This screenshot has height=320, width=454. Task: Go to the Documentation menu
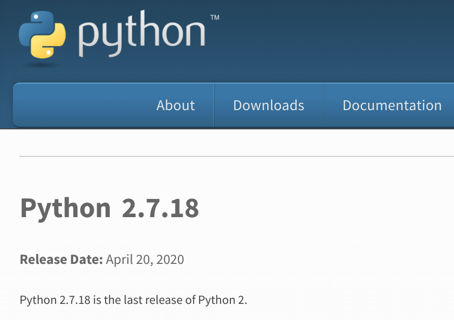(x=392, y=105)
